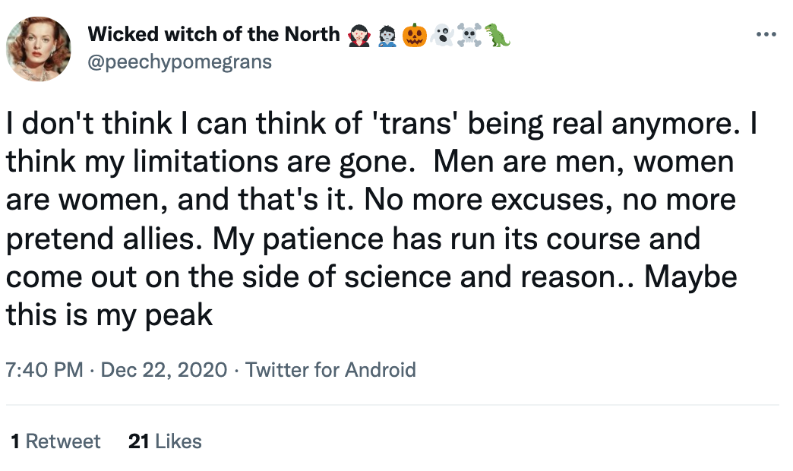
Task: Click the Dec 22, 2020 date
Action: [163, 370]
